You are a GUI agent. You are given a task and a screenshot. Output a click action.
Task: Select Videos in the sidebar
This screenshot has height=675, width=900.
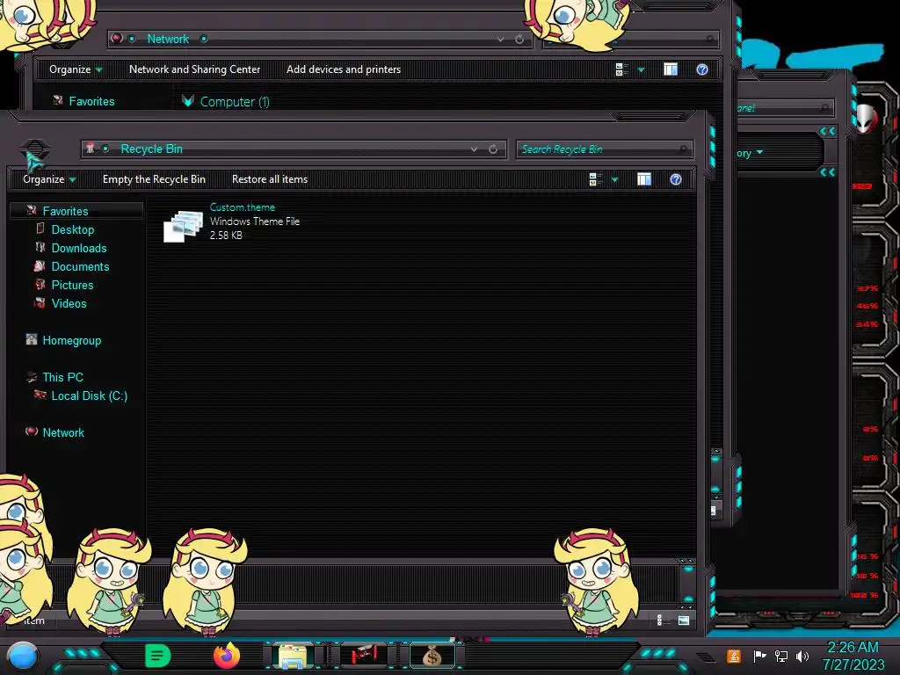pos(69,303)
